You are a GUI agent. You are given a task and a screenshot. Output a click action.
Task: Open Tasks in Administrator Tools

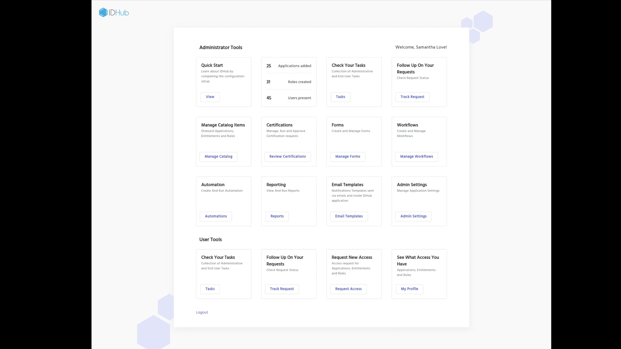(x=340, y=97)
